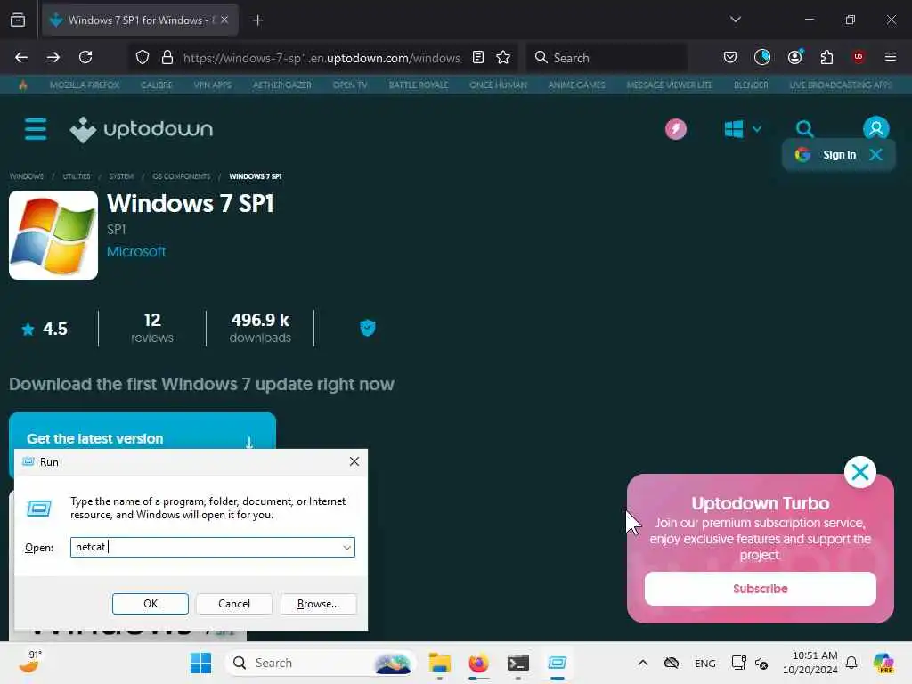
Task: Open Windows breadcrumb link
Action: coord(26,176)
